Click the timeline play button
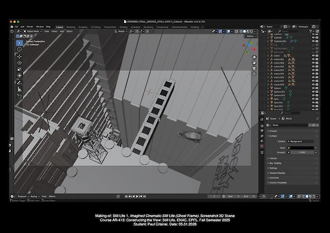This screenshot has height=233, width=330. click(137, 196)
